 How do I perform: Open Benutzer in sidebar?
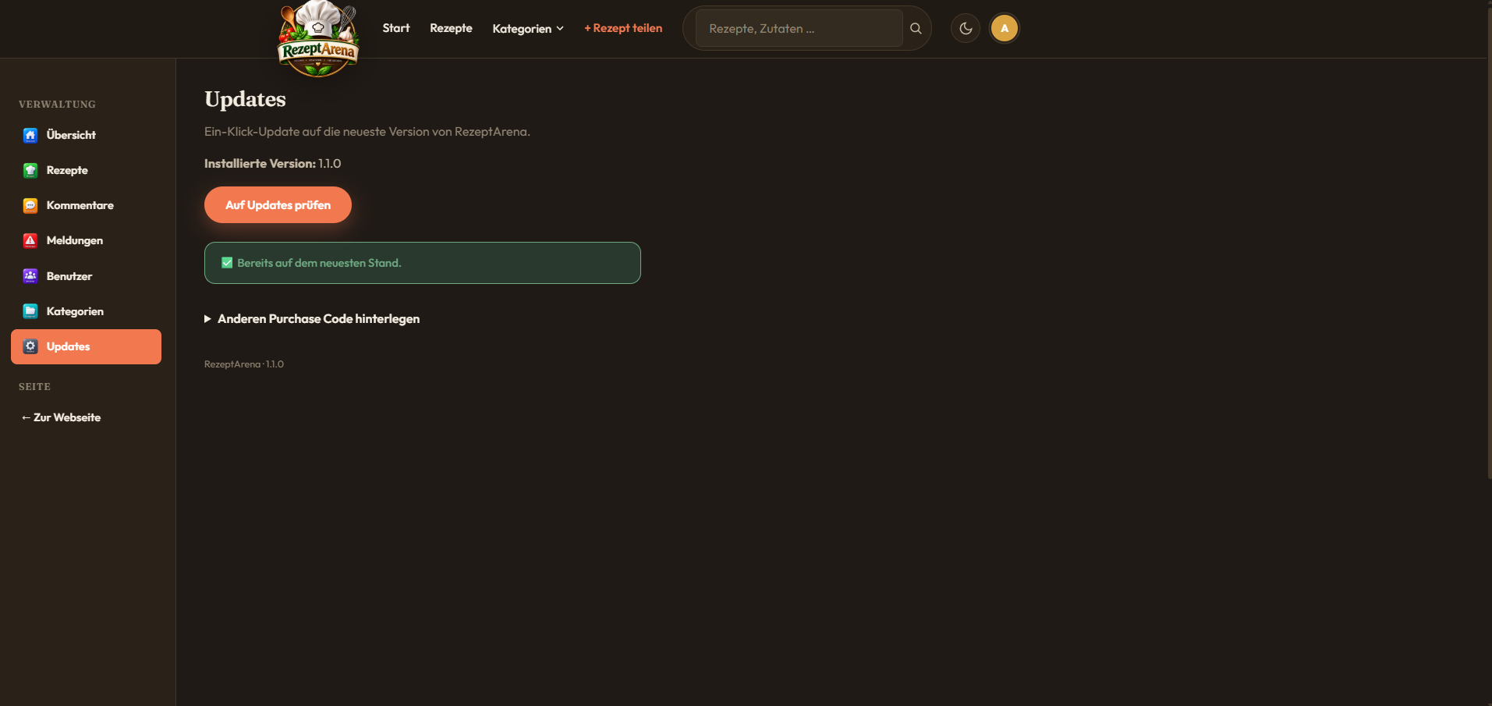click(86, 276)
